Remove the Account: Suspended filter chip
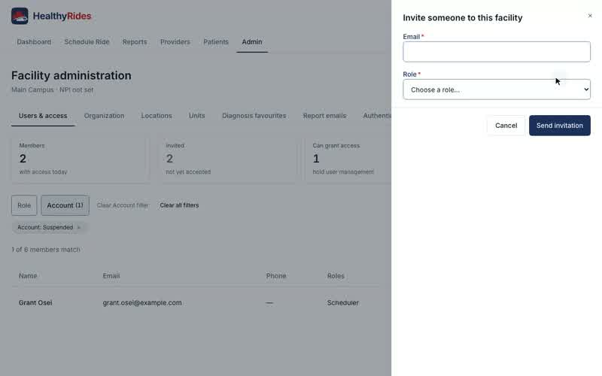This screenshot has width=602, height=376. click(x=79, y=228)
